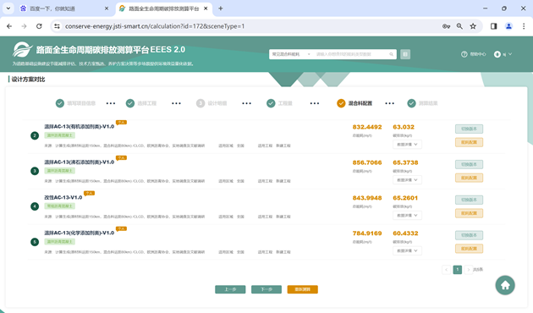This screenshot has width=533, height=313.
Task: Close the 路面全生命周期 browser tab
Action: [206, 8]
